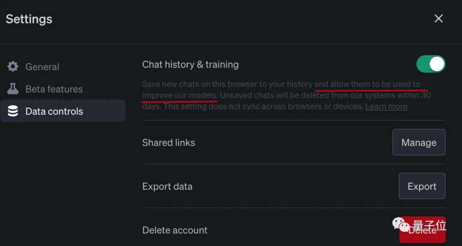Image resolution: width=462 pixels, height=246 pixels.
Task: Click the Export button
Action: coord(422,186)
